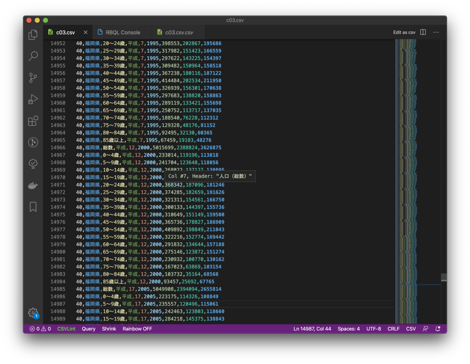Switch to the c03.csv.csv tab
Image resolution: width=470 pixels, height=364 pixels.
pyautogui.click(x=179, y=32)
